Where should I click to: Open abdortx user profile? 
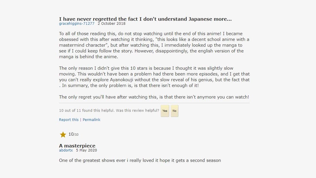coord(66,150)
